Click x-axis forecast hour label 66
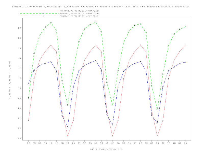The image size is (202, 156). (x=152, y=143)
